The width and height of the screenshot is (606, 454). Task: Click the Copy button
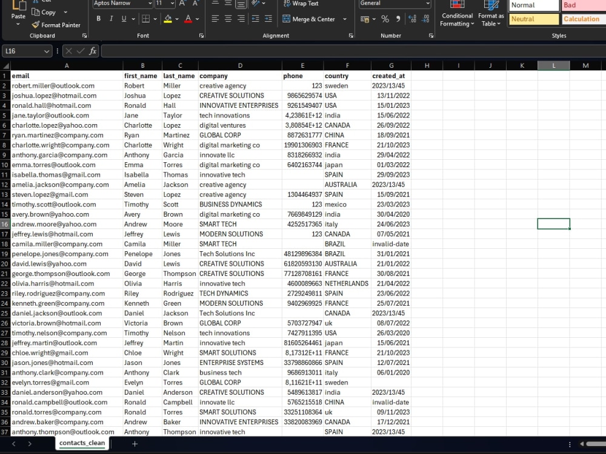(x=44, y=12)
